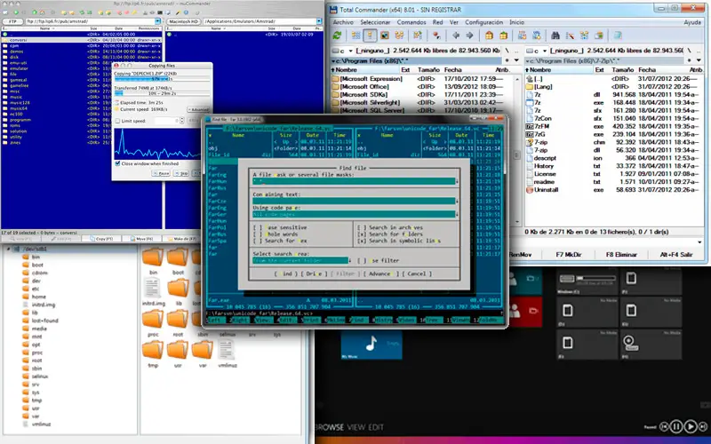Toggle the Limit speed checkbox
The width and height of the screenshot is (711, 444).
[x=117, y=121]
